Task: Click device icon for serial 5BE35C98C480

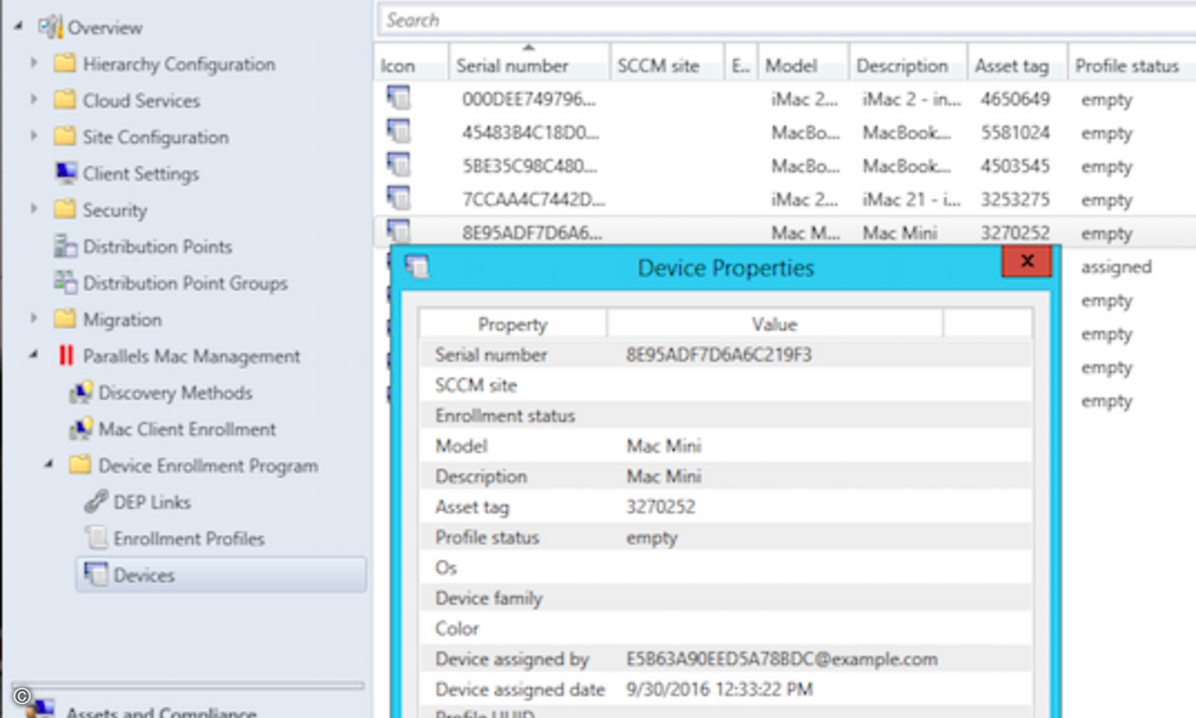Action: (399, 166)
